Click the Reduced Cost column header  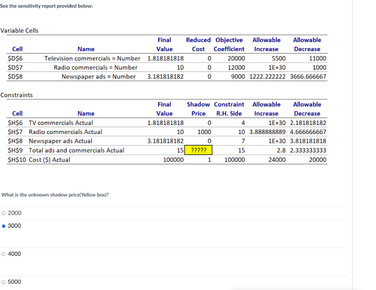coord(198,44)
